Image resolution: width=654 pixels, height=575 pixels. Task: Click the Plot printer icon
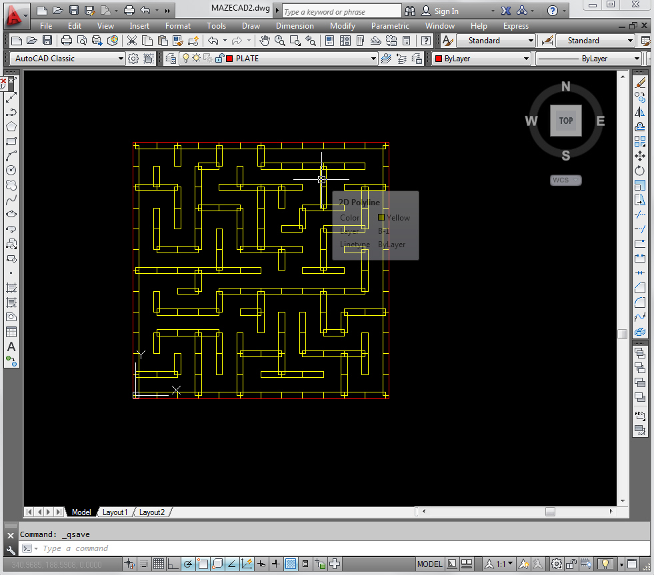pyautogui.click(x=66, y=41)
